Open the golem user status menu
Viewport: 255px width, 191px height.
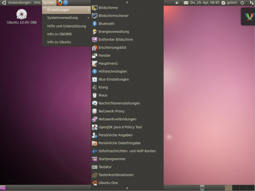[229, 2]
